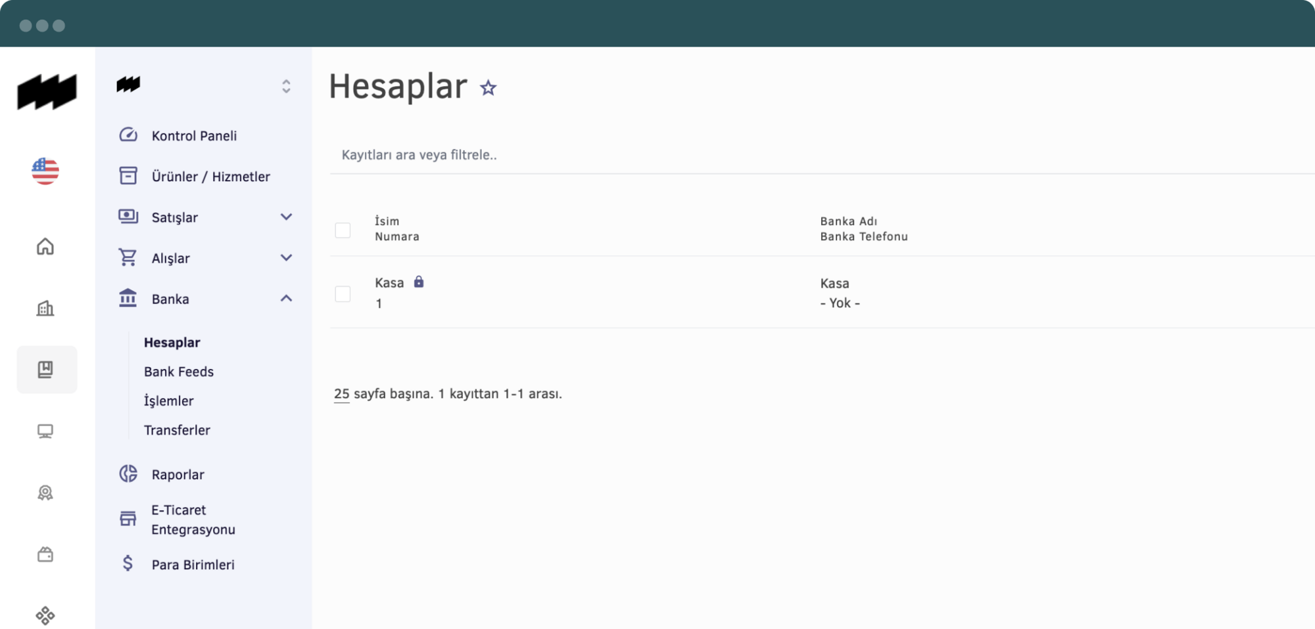
Task: Go to home icon in left rail
Action: pyautogui.click(x=45, y=247)
